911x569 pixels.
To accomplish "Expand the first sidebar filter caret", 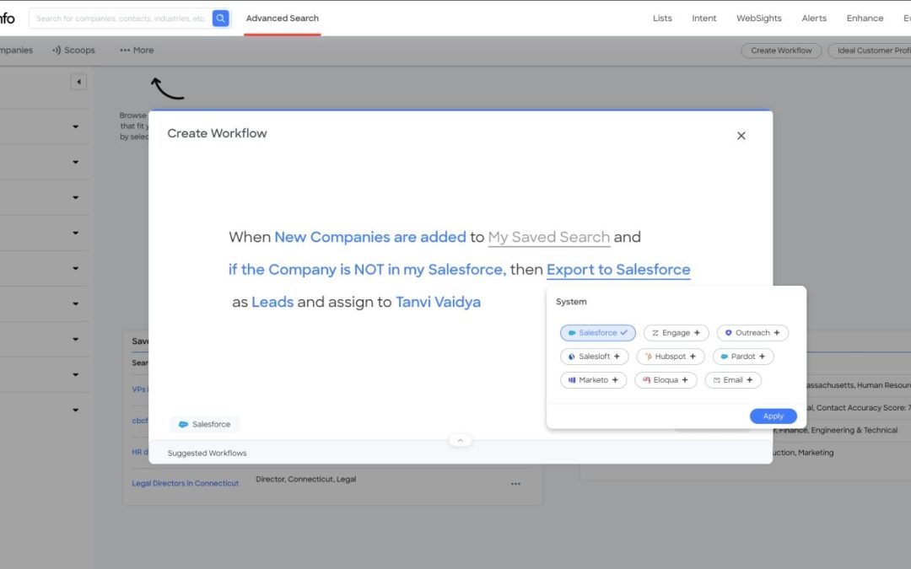I will pyautogui.click(x=76, y=126).
